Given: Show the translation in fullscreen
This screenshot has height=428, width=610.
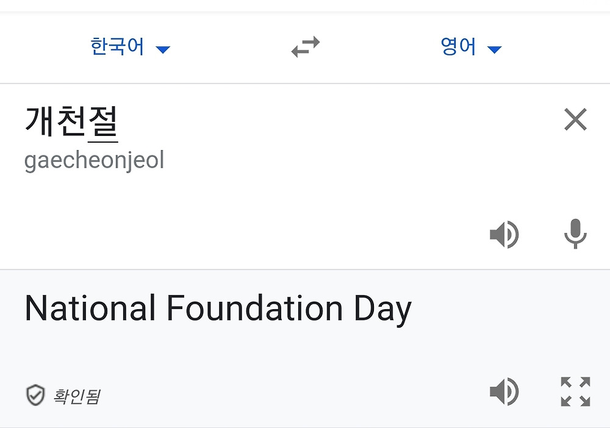Looking at the screenshot, I should pyautogui.click(x=575, y=392).
